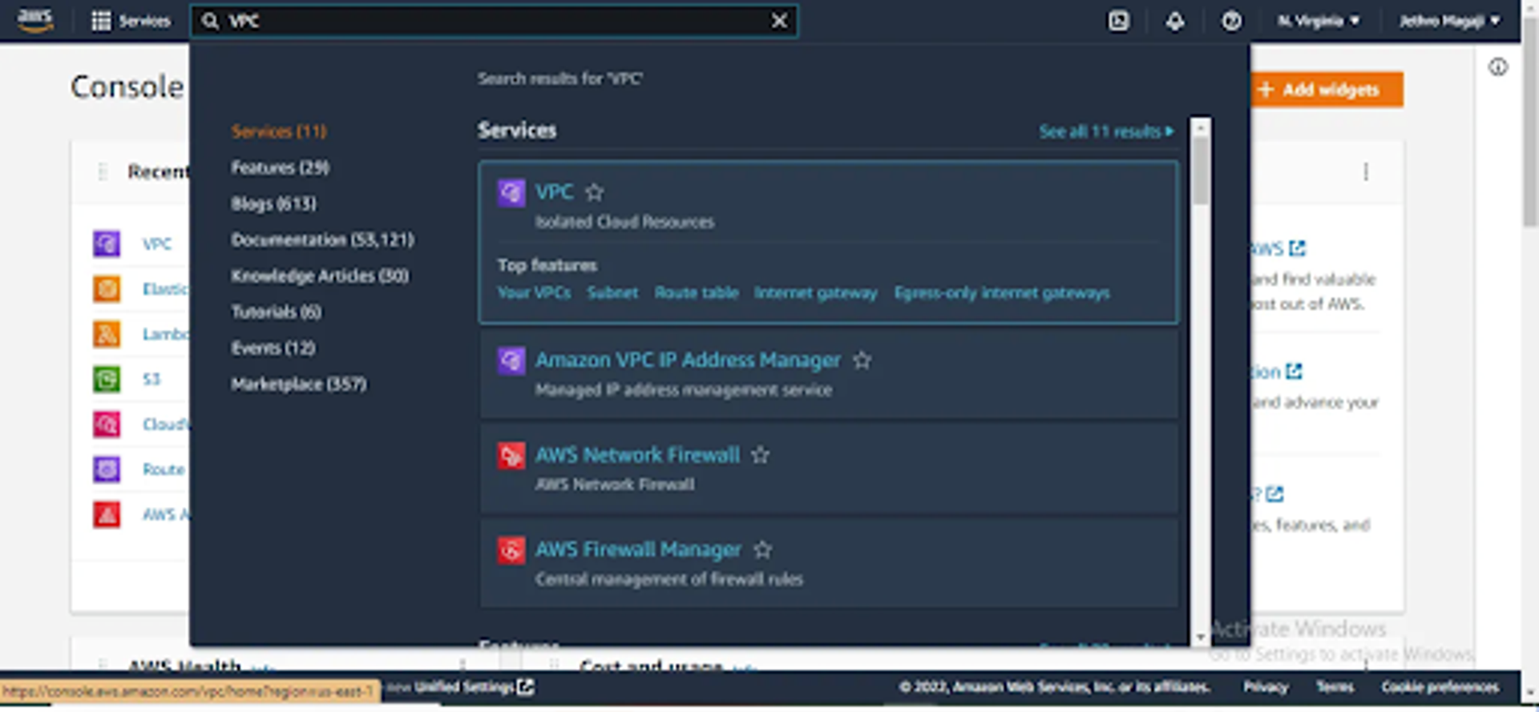This screenshot has height=712, width=1539.
Task: Open Amazon VPC IP Address Manager result
Action: click(x=688, y=360)
